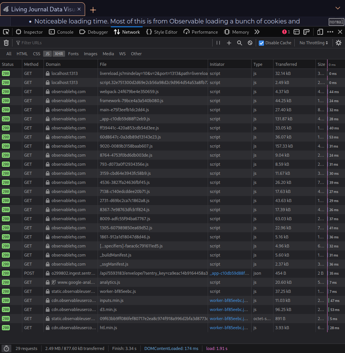Screen dimensions: 345x353
Task: Close the developer tools panel
Action: (x=340, y=32)
